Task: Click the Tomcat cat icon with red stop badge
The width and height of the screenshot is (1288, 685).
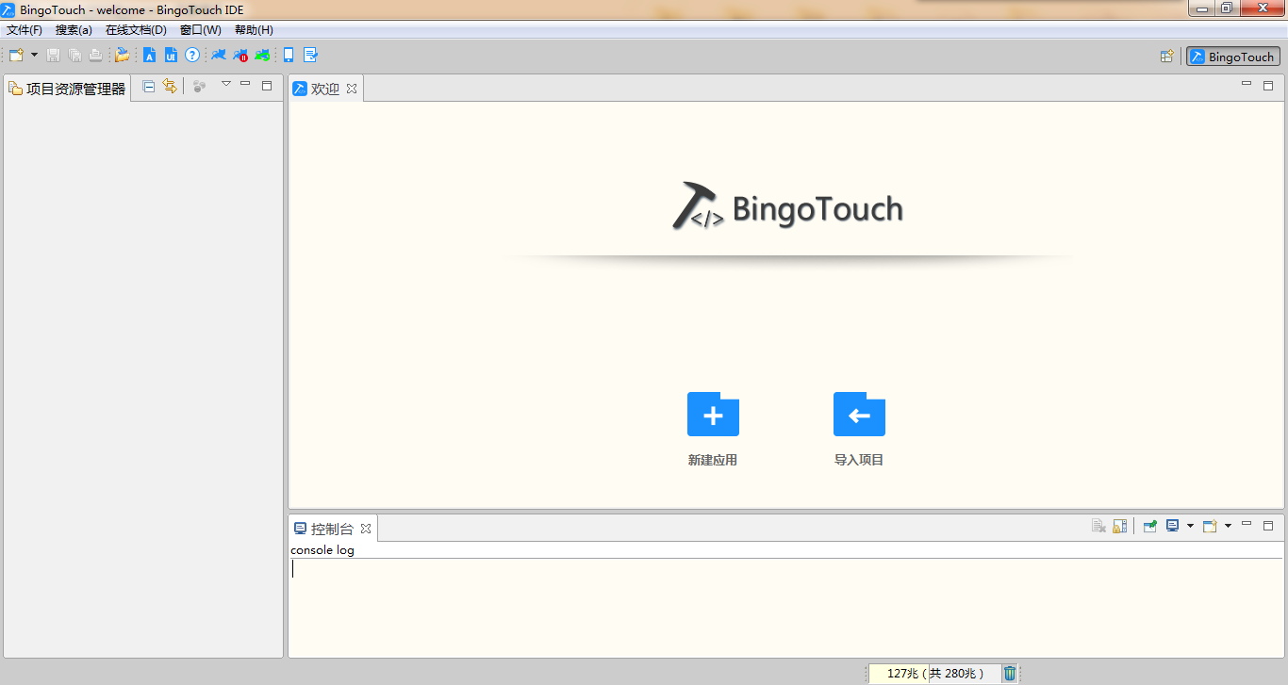Action: tap(240, 56)
